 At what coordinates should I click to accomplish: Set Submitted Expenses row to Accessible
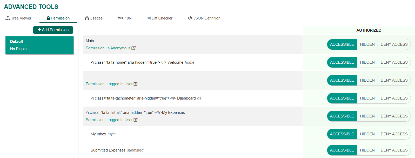(342, 150)
